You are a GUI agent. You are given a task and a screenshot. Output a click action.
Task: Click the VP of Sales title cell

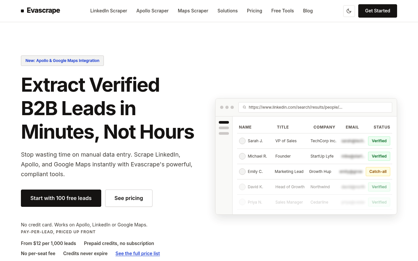[x=286, y=141]
